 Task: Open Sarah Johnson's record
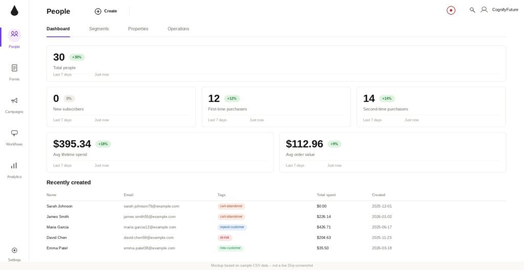[x=59, y=206]
